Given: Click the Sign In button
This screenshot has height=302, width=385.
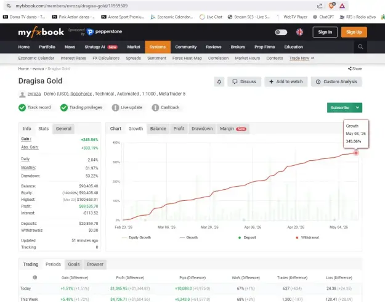Looking at the screenshot, I should point(325,32).
